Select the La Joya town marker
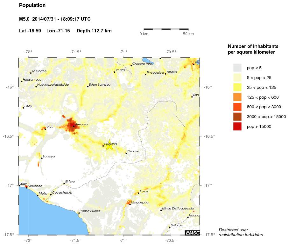 42,158
